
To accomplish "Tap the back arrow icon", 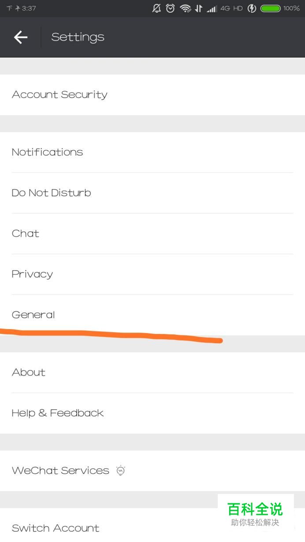I will 21,37.
